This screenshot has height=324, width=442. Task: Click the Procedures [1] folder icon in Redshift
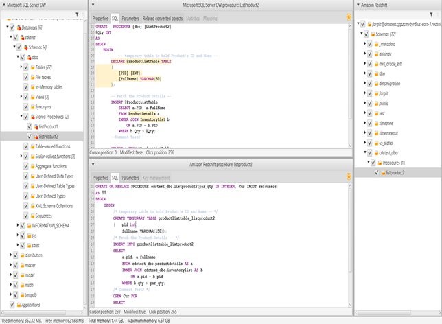[380, 163]
